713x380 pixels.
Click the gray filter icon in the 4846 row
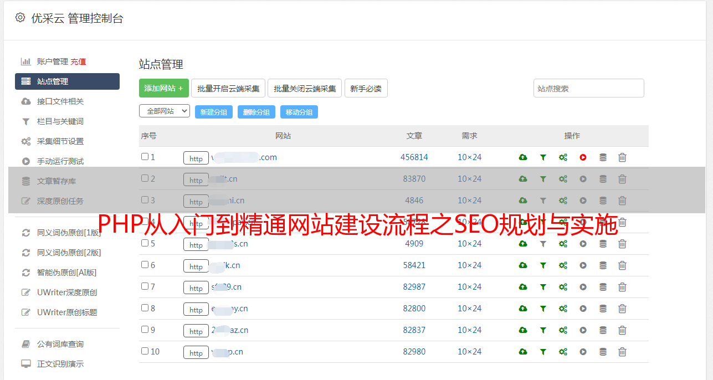pos(543,201)
